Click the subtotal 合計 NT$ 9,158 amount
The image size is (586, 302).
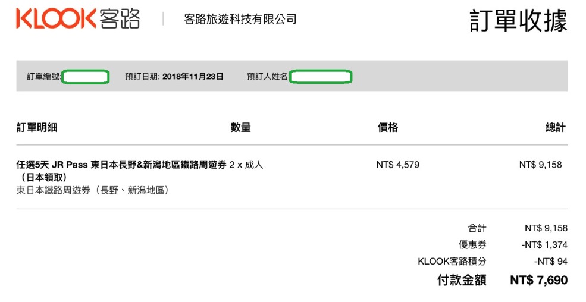point(546,228)
